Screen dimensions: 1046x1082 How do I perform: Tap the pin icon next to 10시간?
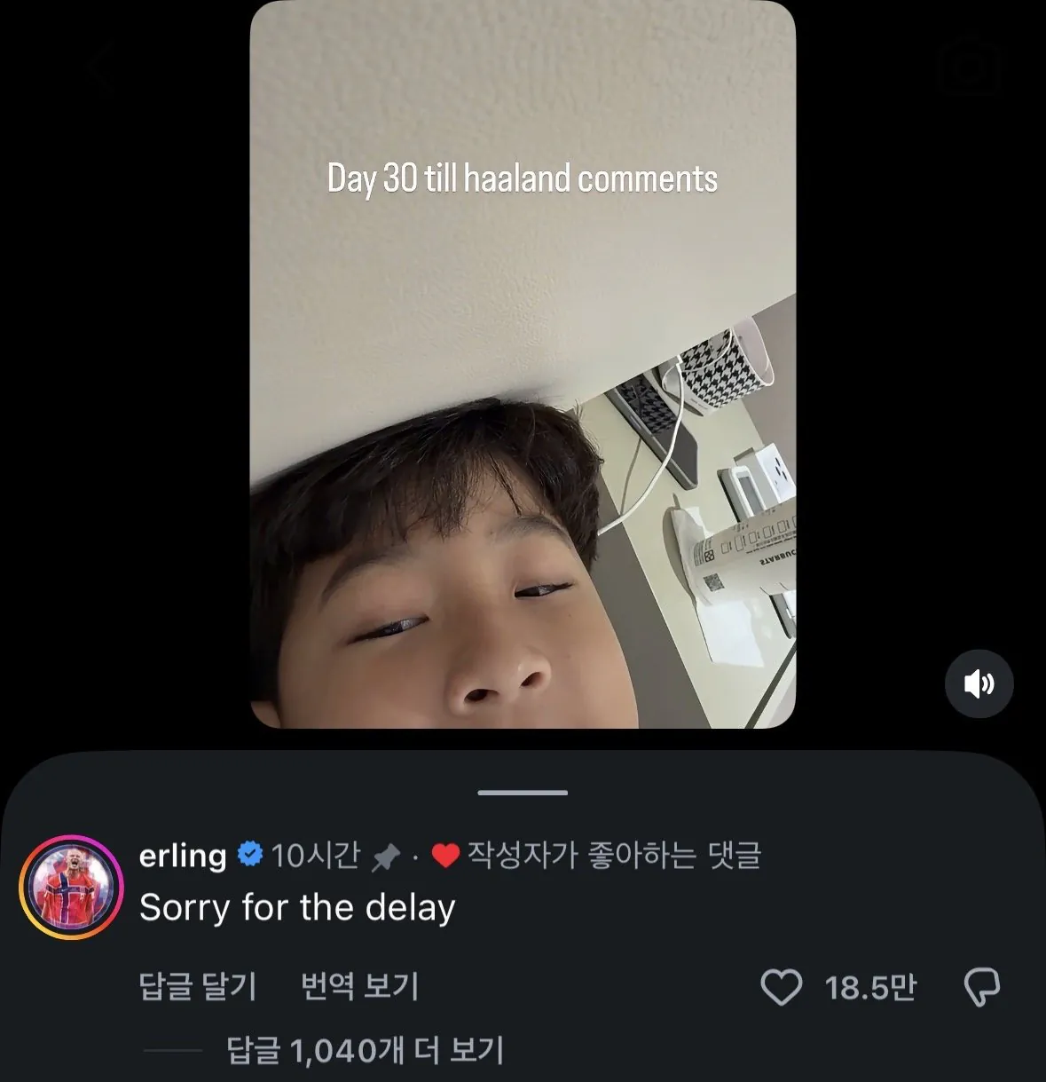pos(385,857)
